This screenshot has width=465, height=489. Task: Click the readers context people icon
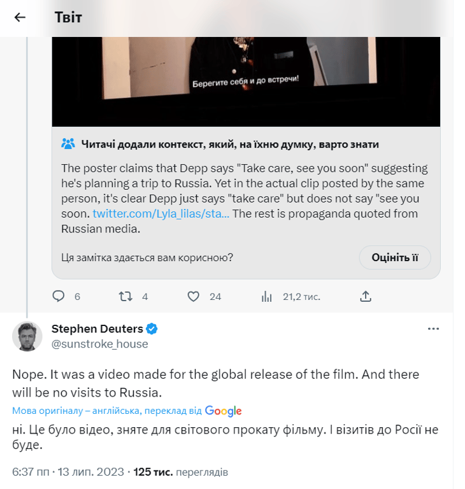(68, 144)
